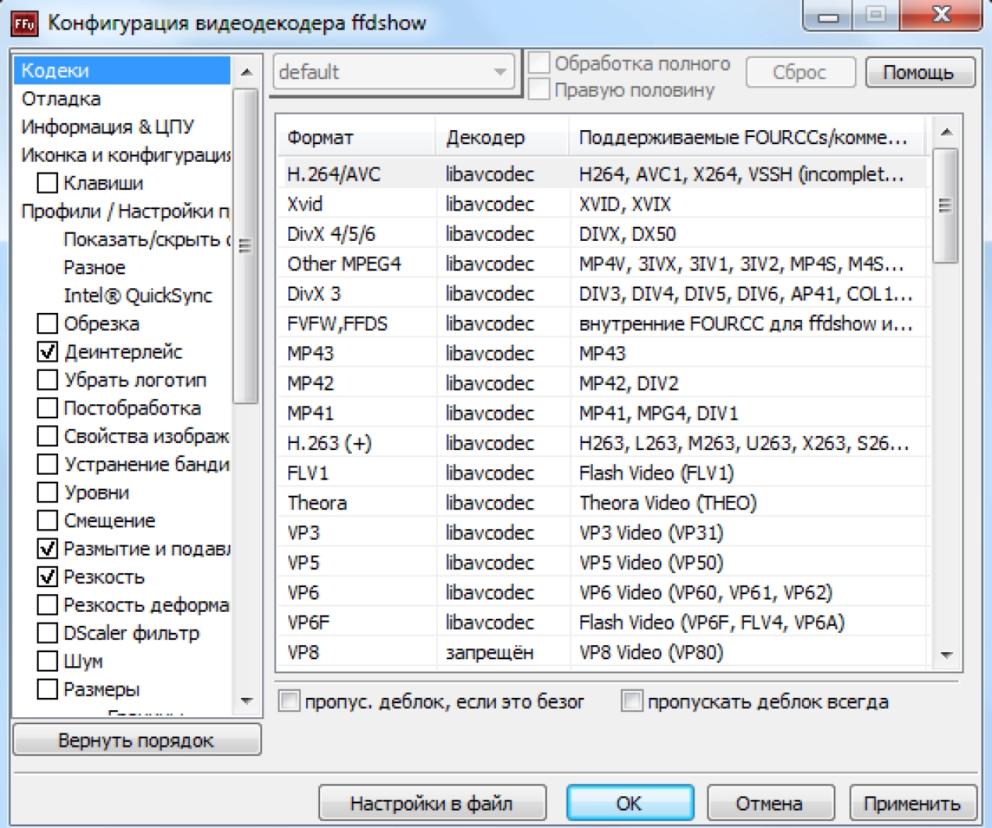Screen dimensions: 992x828
Task: Click the codec list scrollbar thumb
Action: tap(945, 205)
